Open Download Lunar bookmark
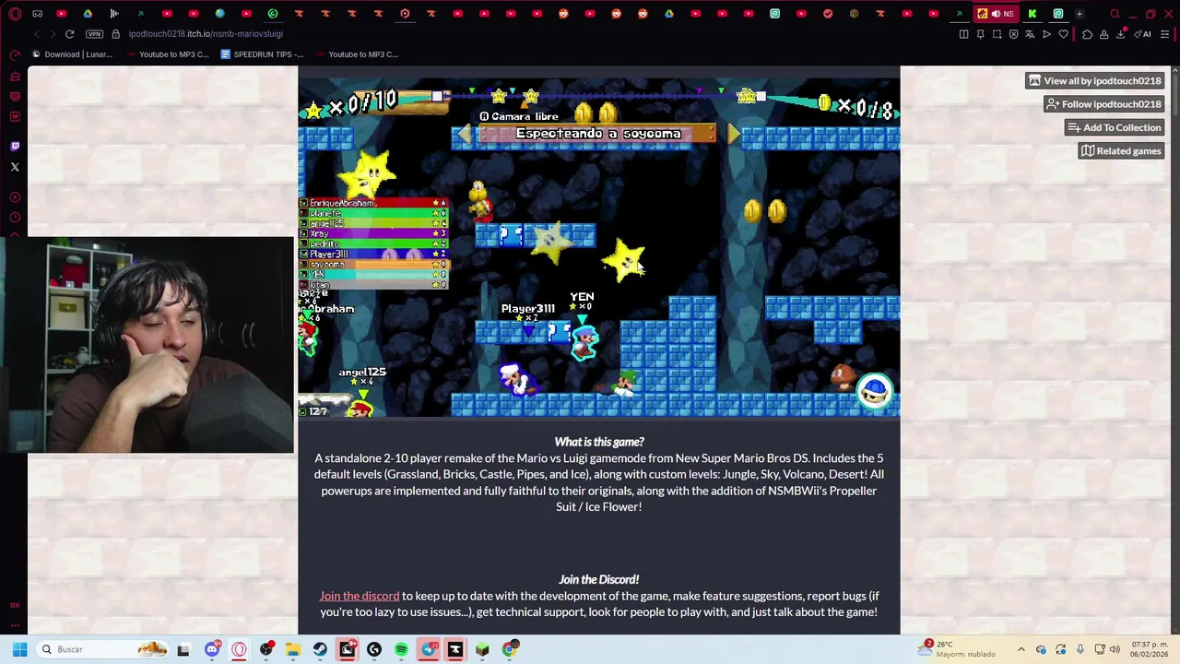The image size is (1180, 664). pos(72,54)
